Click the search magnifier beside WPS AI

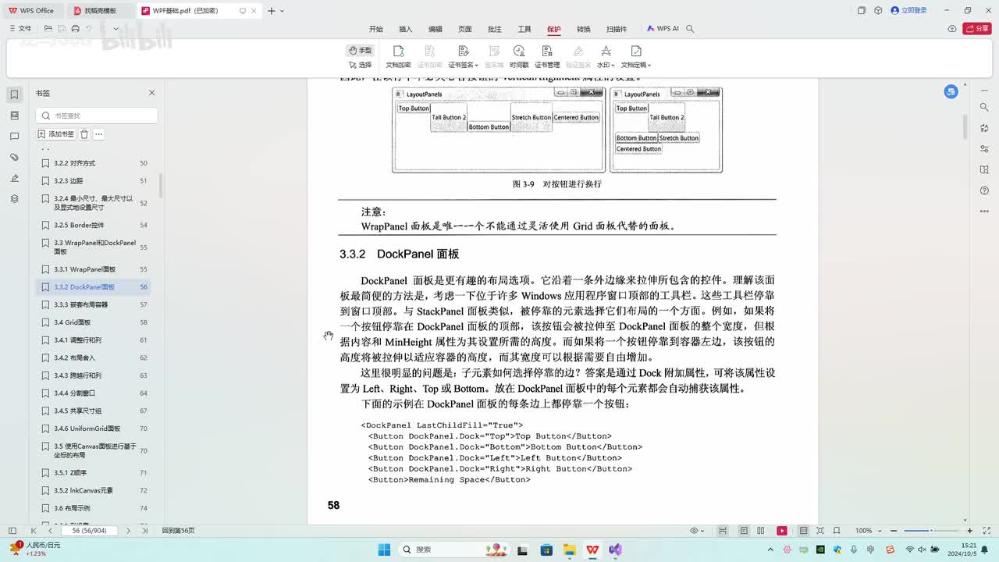click(690, 29)
